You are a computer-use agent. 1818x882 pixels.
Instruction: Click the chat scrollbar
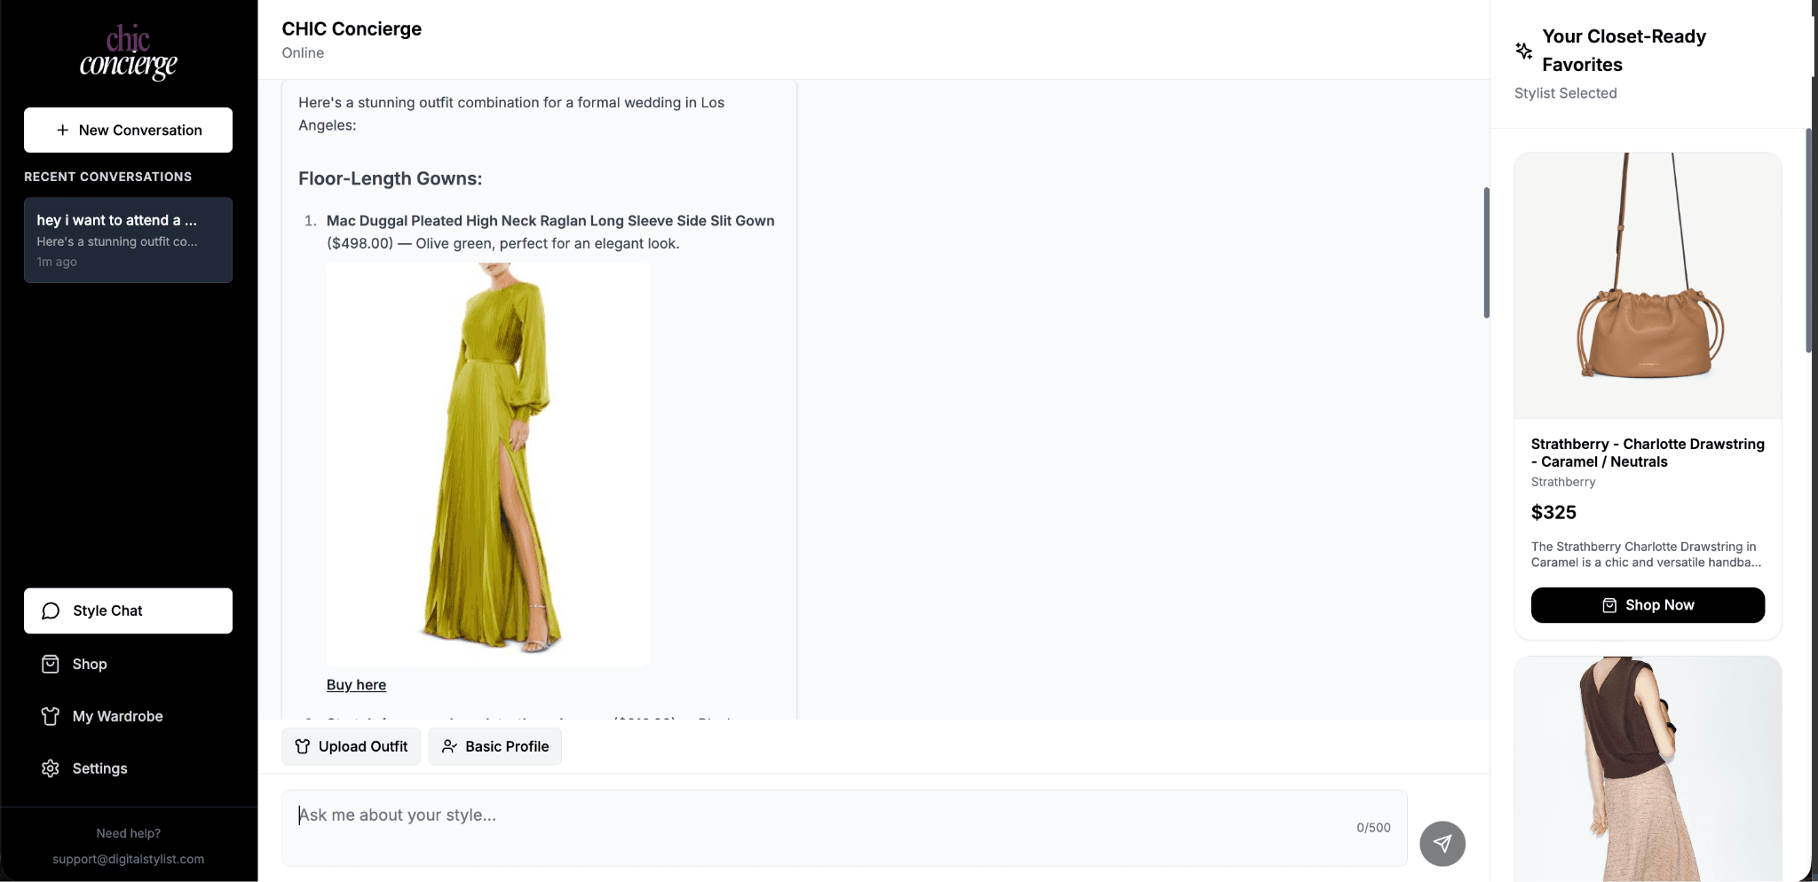coord(1487,253)
